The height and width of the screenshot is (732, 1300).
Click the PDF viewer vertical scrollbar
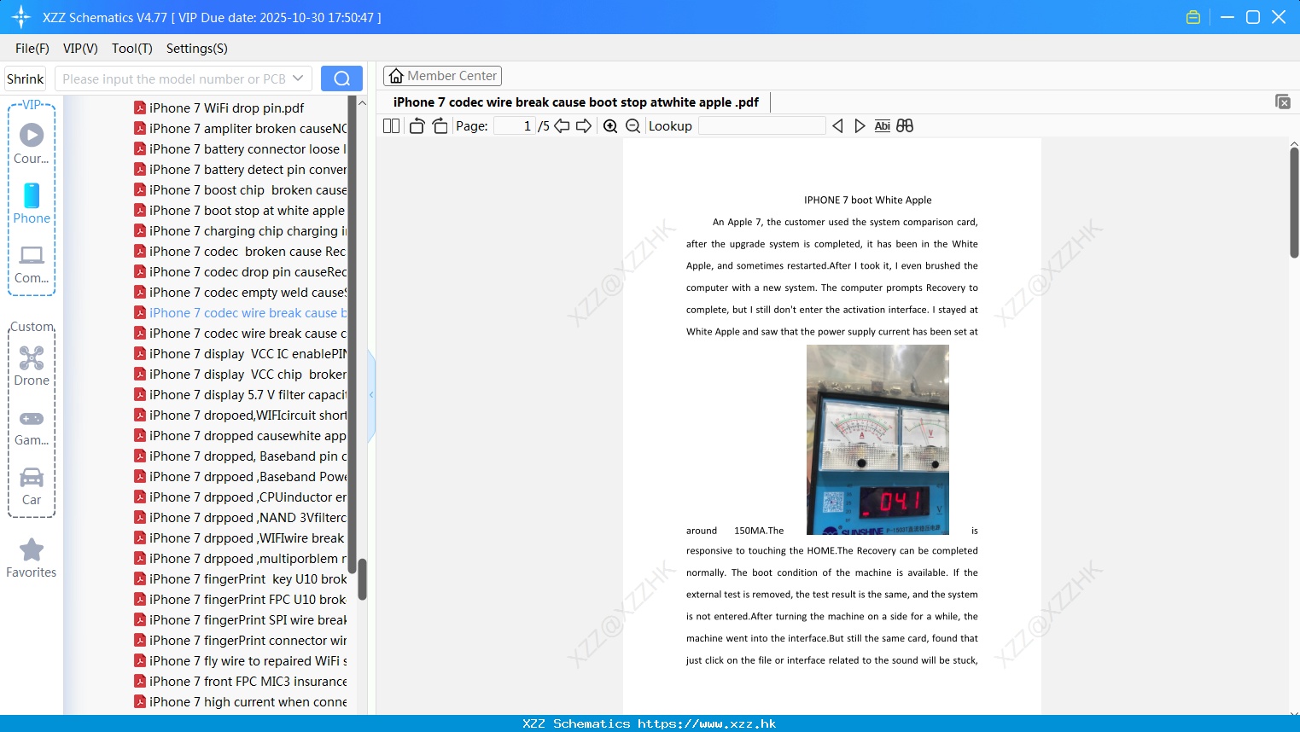[1294, 202]
